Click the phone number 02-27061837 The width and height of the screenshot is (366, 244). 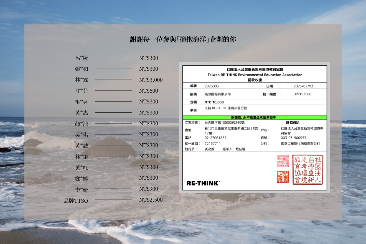pos(215,138)
